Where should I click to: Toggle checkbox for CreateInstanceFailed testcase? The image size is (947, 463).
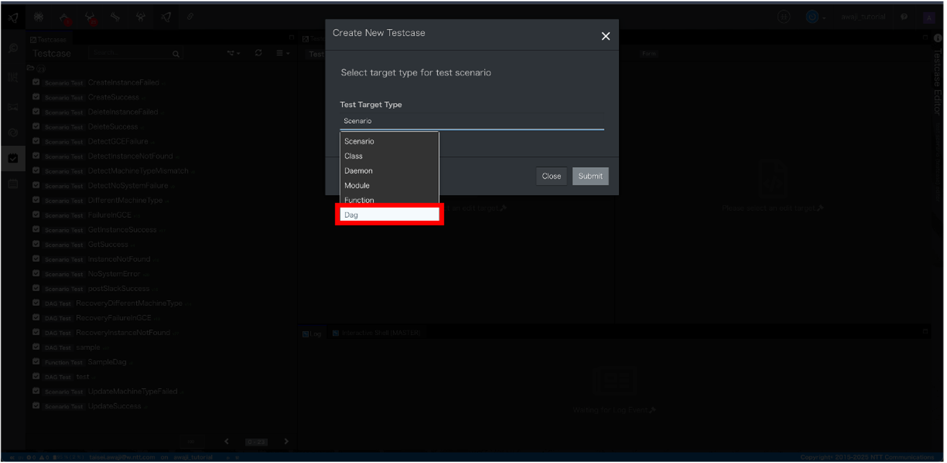[x=36, y=82]
